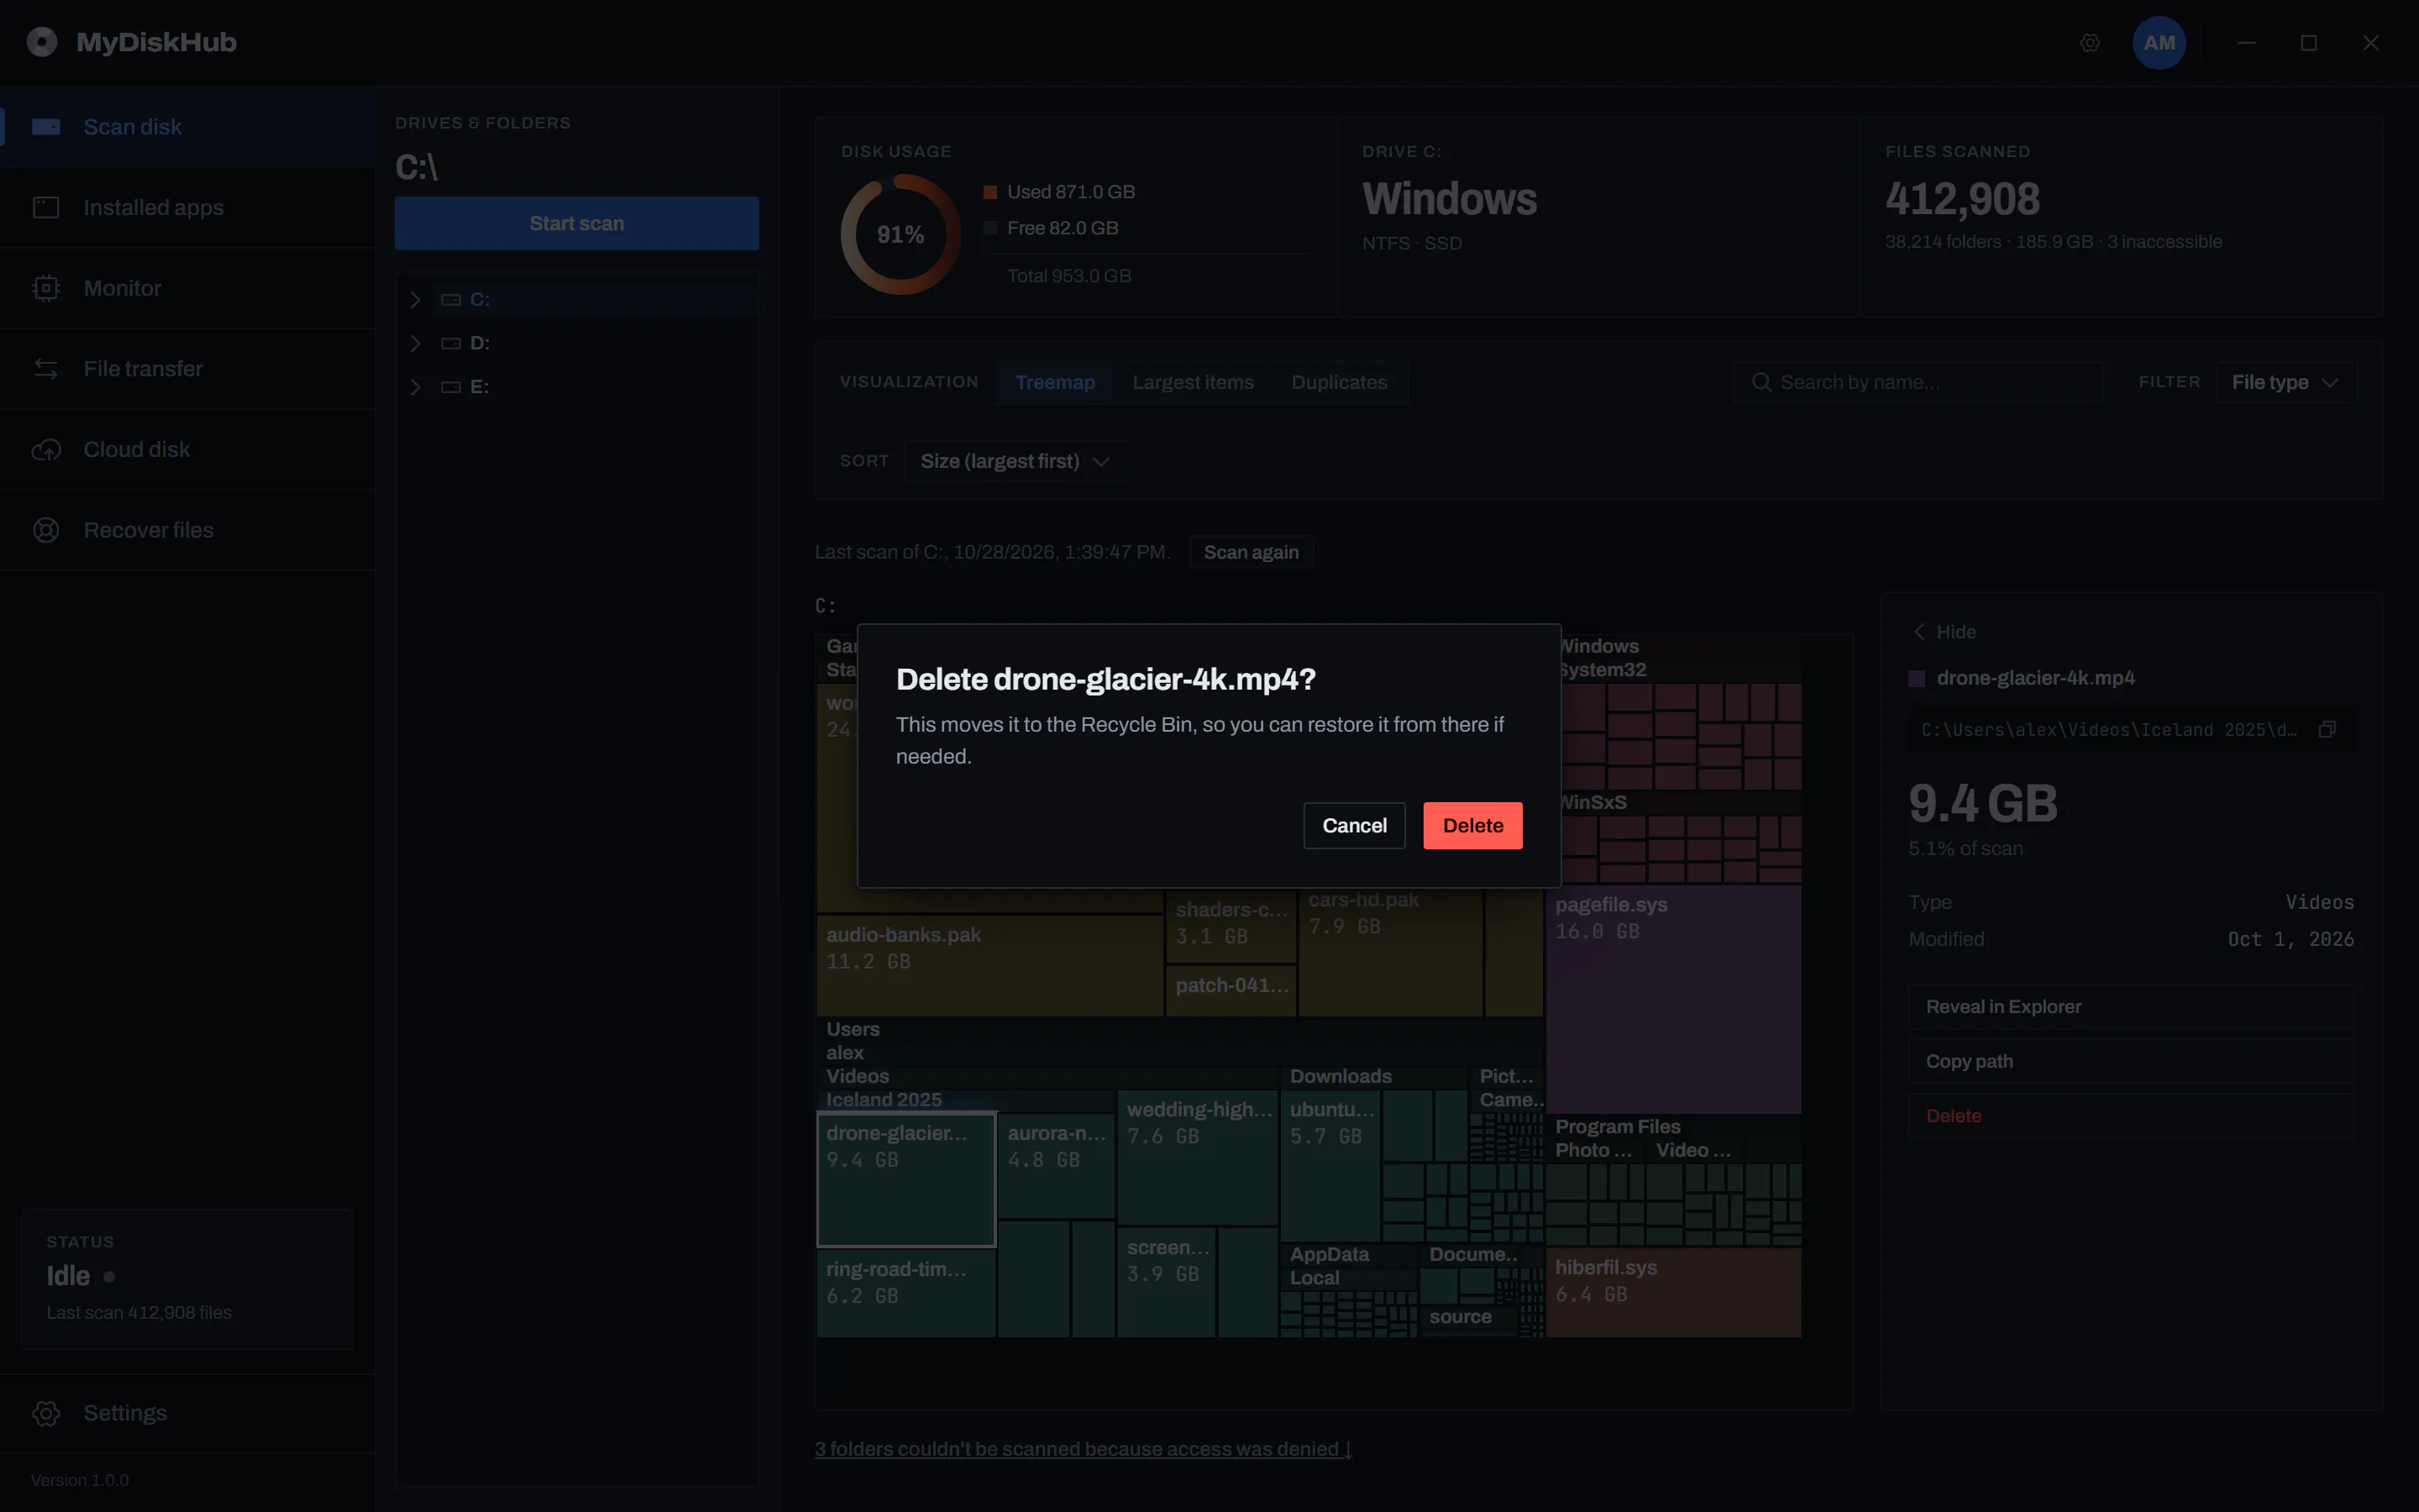Open the File transfer section
The image size is (2419, 1512).
(188, 369)
